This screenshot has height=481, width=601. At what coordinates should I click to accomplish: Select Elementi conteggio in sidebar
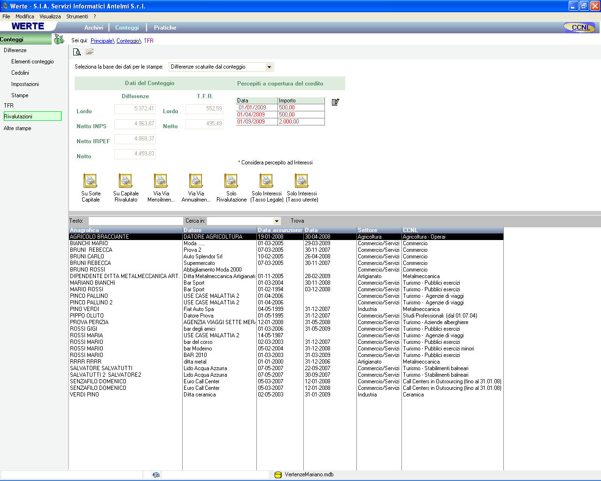(32, 62)
